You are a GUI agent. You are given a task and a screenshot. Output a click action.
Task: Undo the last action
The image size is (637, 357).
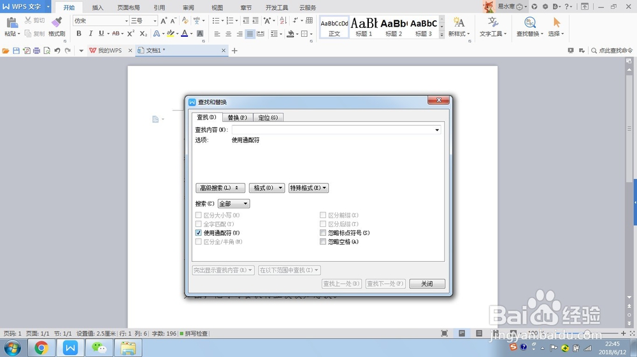(57, 51)
